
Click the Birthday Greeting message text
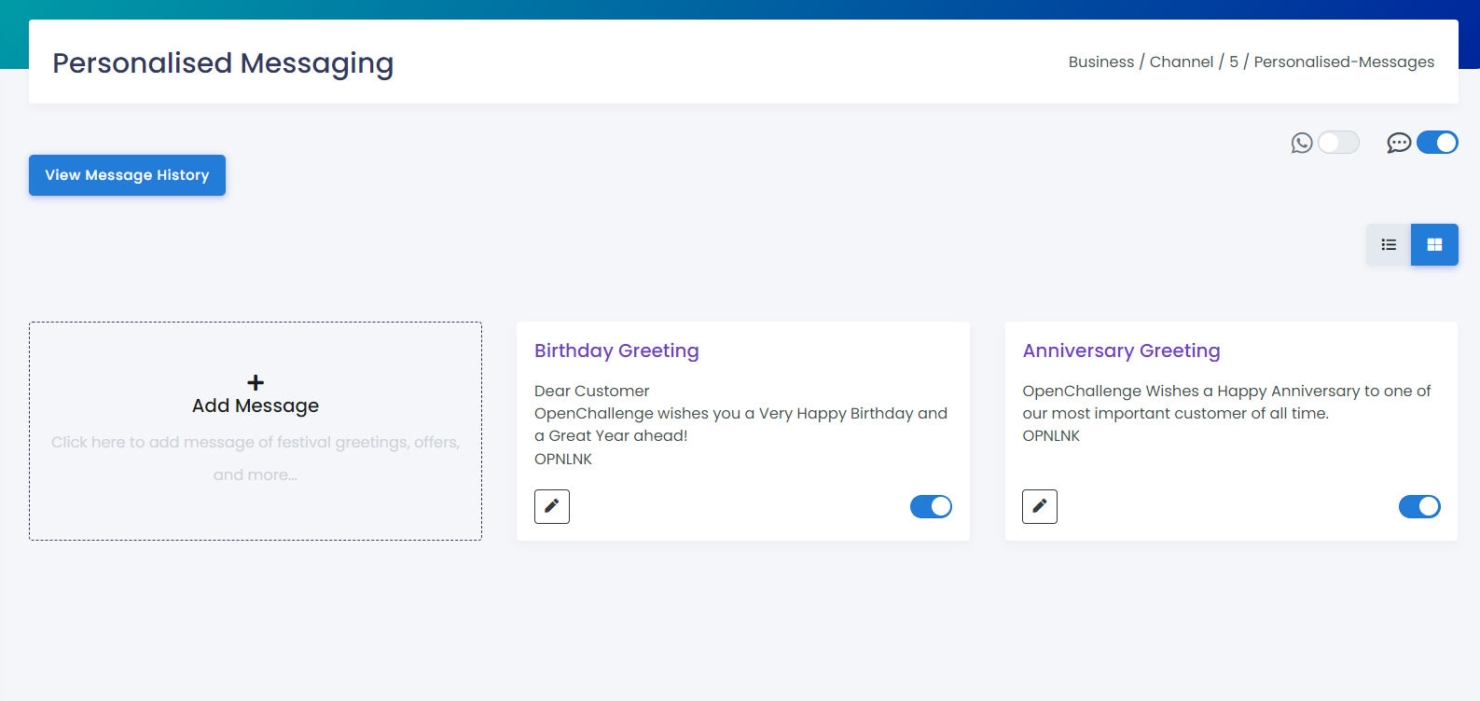tap(740, 424)
